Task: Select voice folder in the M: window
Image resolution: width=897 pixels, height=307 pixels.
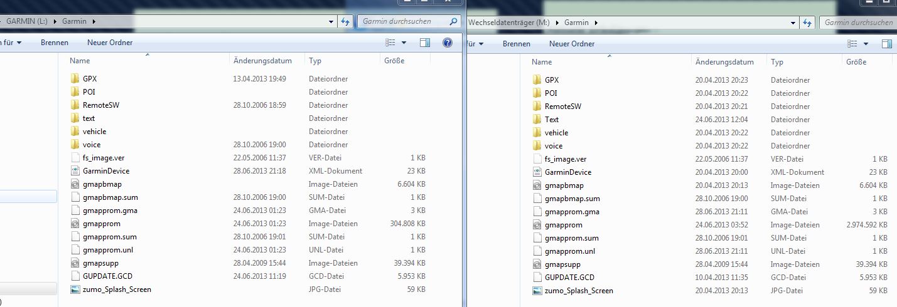Action: coord(554,146)
